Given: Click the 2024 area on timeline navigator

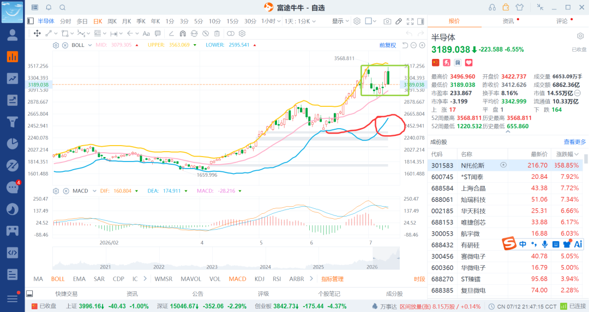Looking at the screenshot, I should [x=265, y=267].
